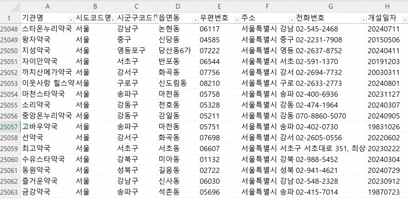Click postal code 04585
The width and height of the screenshot is (408, 199).
pos(219,40)
